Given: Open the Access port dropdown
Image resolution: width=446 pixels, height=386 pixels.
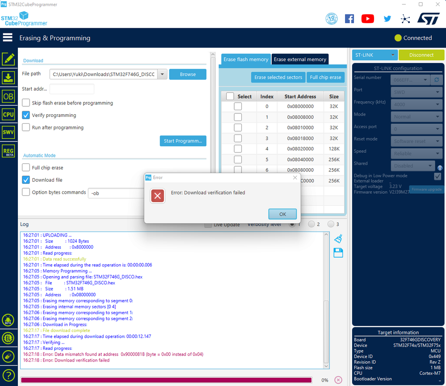Looking at the screenshot, I should click(x=417, y=129).
